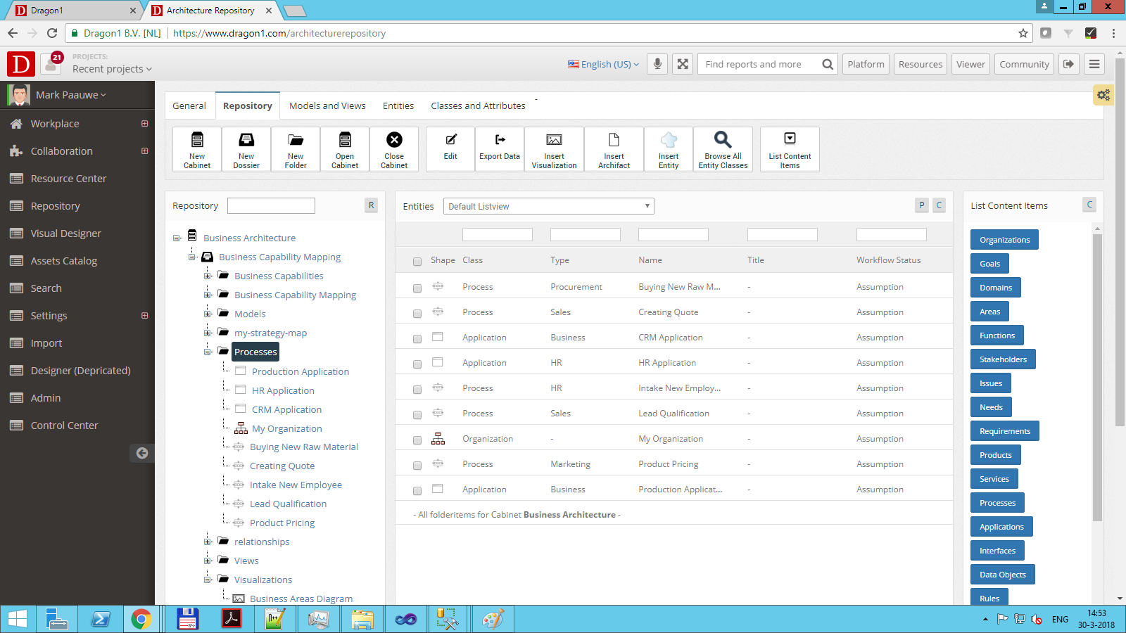
Task: Open the Recent projects dropdown
Action: 112,69
